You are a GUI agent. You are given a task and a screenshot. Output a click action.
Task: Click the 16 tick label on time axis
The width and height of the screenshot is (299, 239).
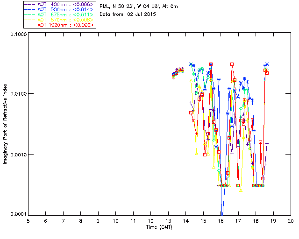tap(221, 220)
